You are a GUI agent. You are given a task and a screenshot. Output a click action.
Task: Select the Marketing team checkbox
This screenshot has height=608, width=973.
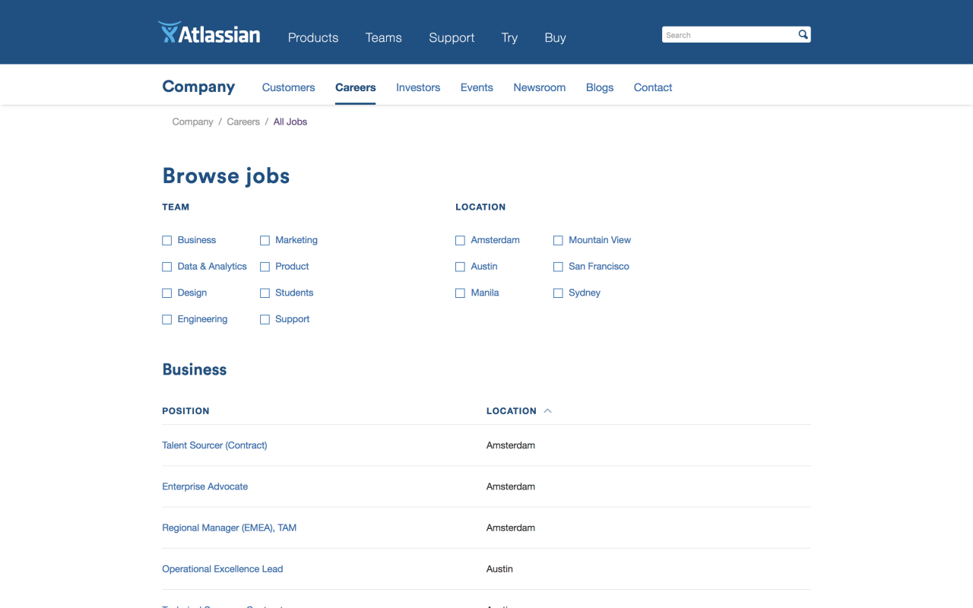point(265,240)
